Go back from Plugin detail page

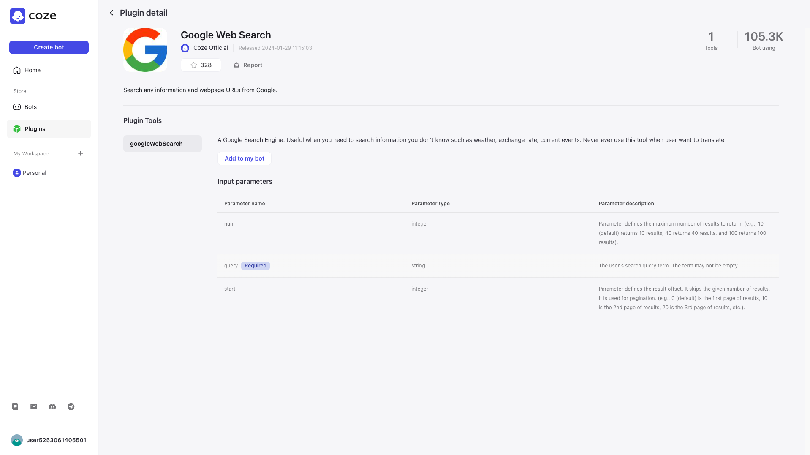pyautogui.click(x=111, y=13)
